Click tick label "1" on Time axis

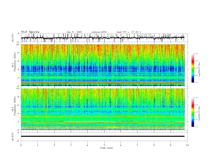coord(38,145)
